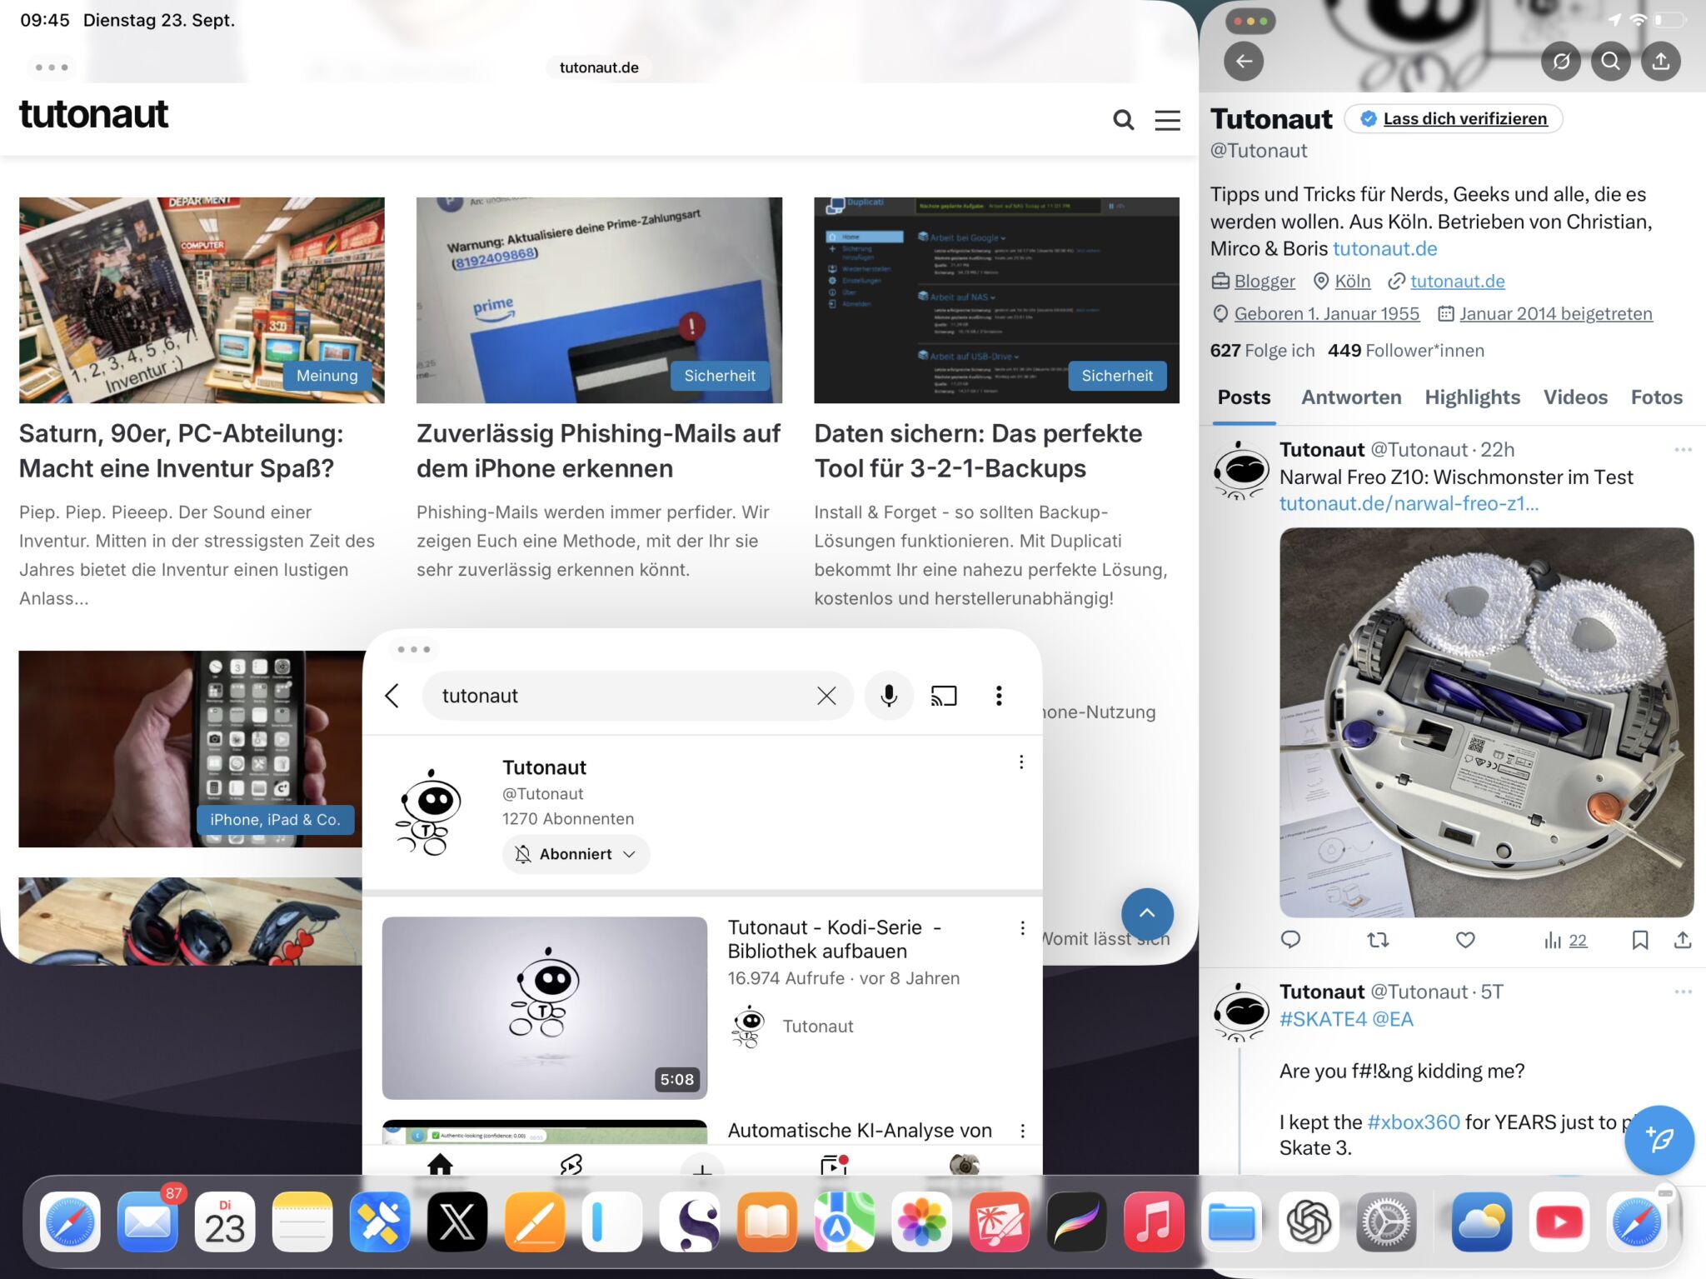The image size is (1706, 1279).
Task: Open article 'Zuverlässig Phishing-Mails auf dem iPhone erkennen'
Action: (x=598, y=451)
